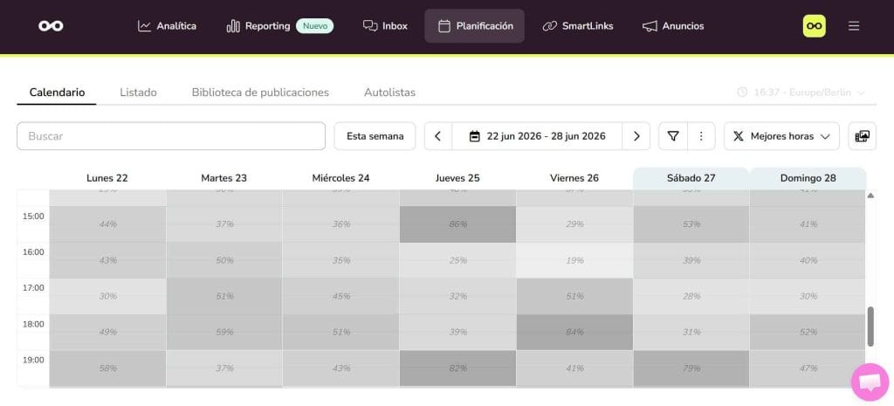Screen dimensions: 894x406
Task: Click the 58% slot Lunes at 19:00
Action: pos(107,368)
